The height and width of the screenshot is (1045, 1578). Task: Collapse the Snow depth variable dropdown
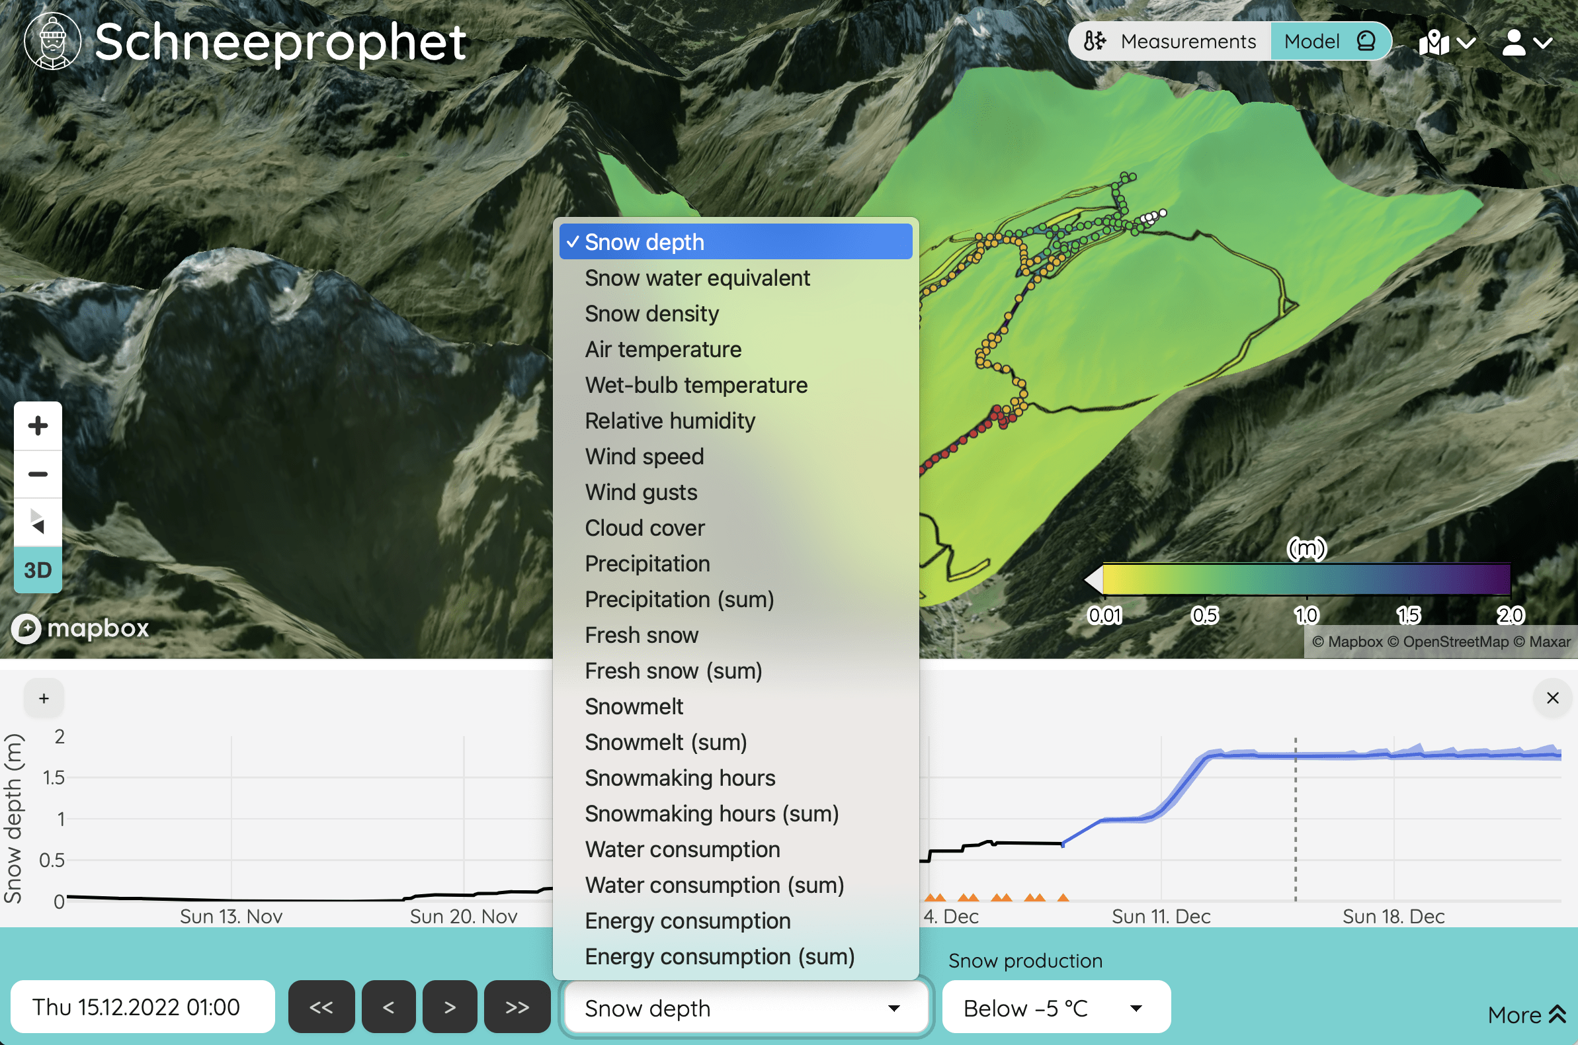tap(746, 1009)
